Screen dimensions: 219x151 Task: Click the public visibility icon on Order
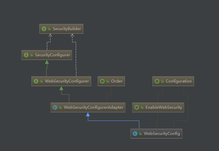click(x=108, y=81)
